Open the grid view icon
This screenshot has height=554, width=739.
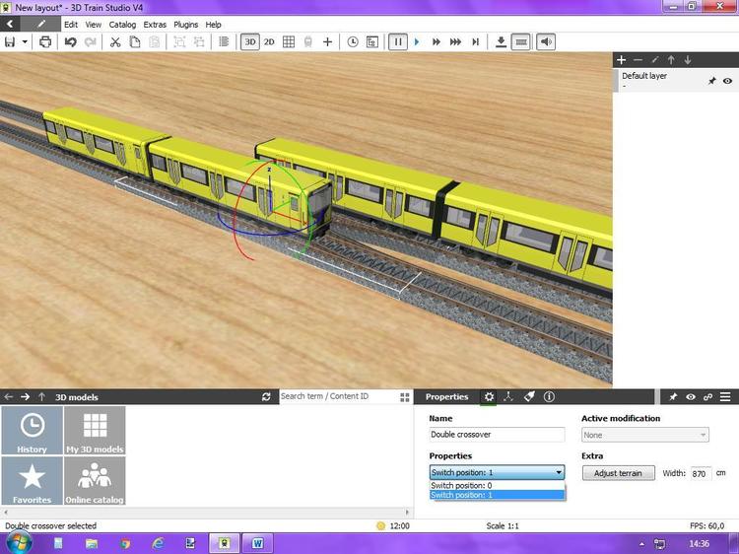pos(289,42)
